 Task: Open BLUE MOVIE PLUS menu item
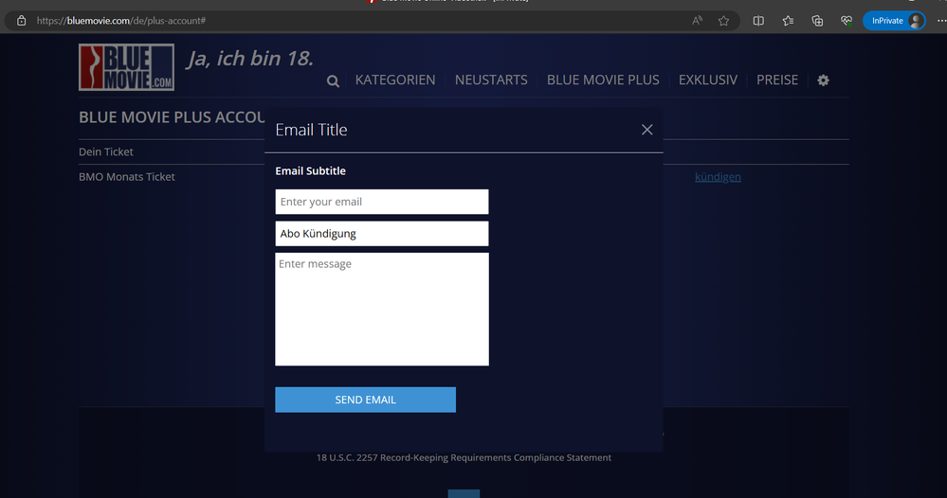pyautogui.click(x=603, y=80)
